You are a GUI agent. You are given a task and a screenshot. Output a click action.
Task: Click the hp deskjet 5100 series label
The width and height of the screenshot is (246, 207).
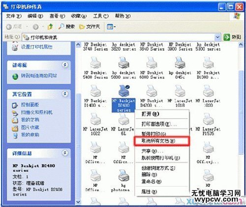[x=208, y=47]
